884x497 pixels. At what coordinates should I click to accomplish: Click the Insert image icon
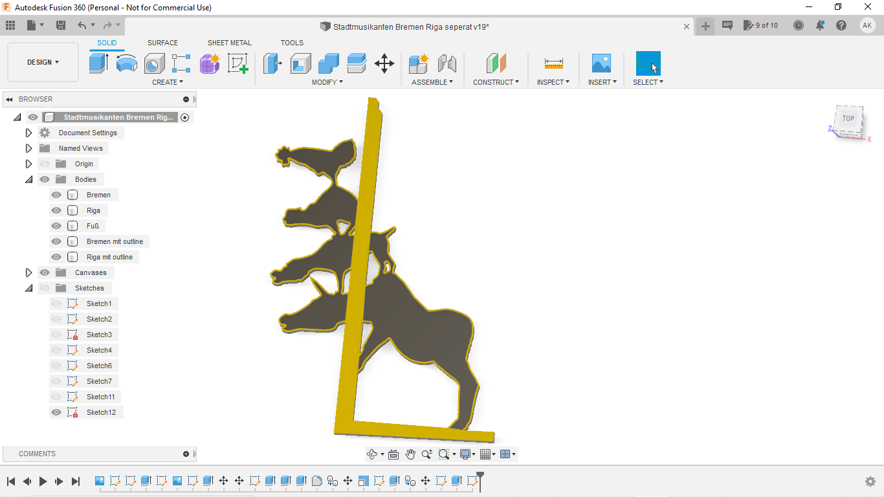(602, 63)
